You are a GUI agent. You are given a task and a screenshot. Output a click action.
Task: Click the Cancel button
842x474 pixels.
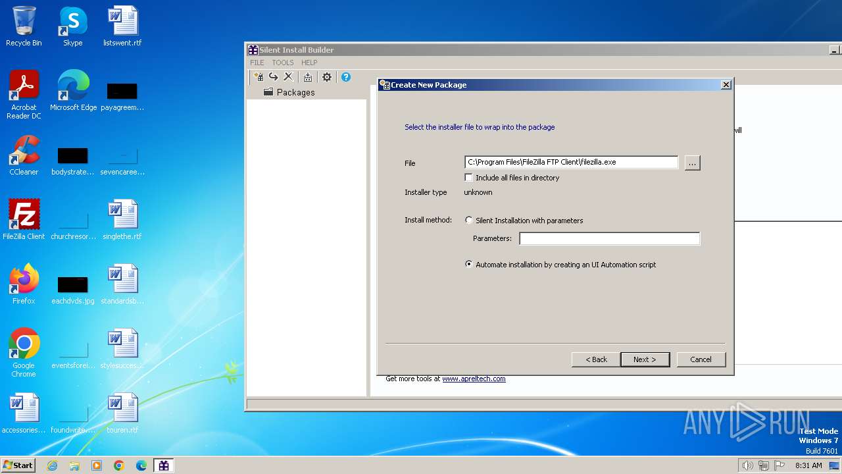pyautogui.click(x=701, y=359)
